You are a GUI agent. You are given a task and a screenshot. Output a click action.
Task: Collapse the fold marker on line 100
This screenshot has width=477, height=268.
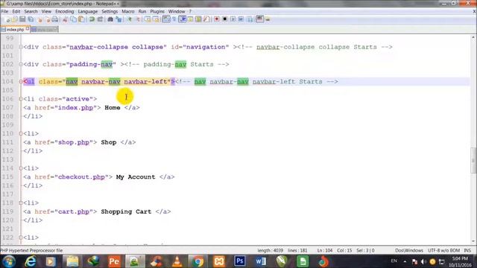21,47
